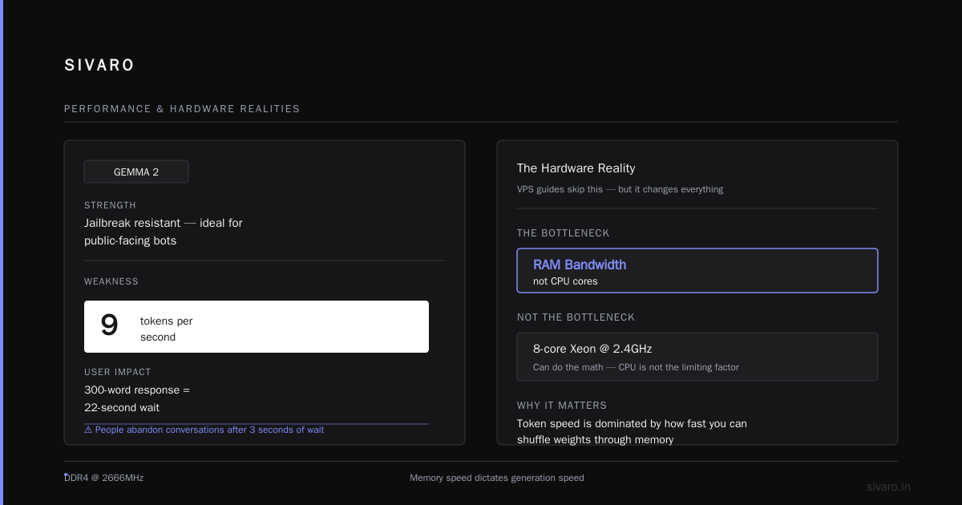Image resolution: width=962 pixels, height=505 pixels.
Task: Select THE BOTTLENECK label
Action: (563, 233)
